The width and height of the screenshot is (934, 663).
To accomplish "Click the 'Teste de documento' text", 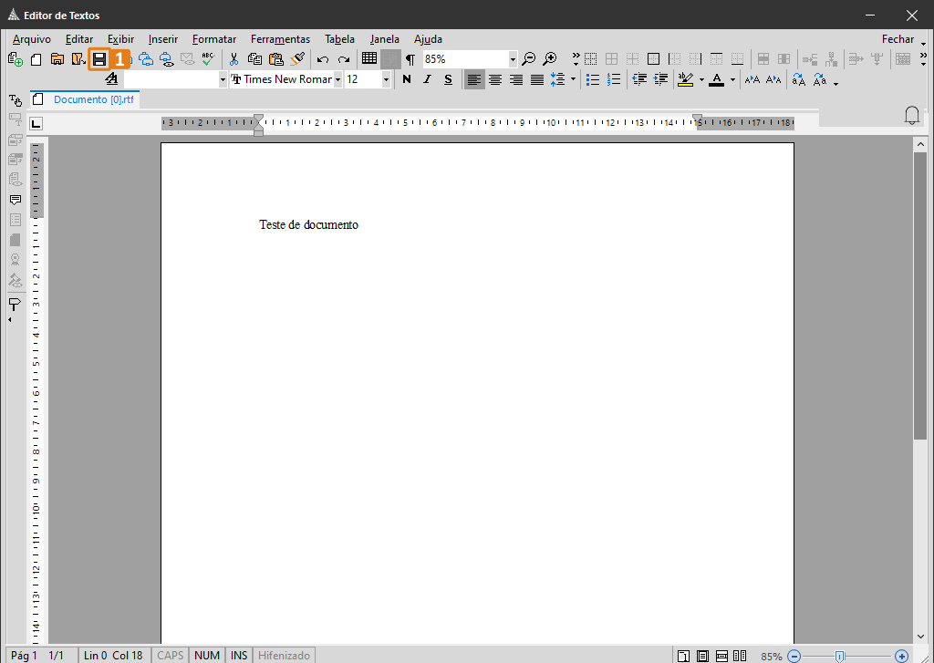I will [x=308, y=224].
